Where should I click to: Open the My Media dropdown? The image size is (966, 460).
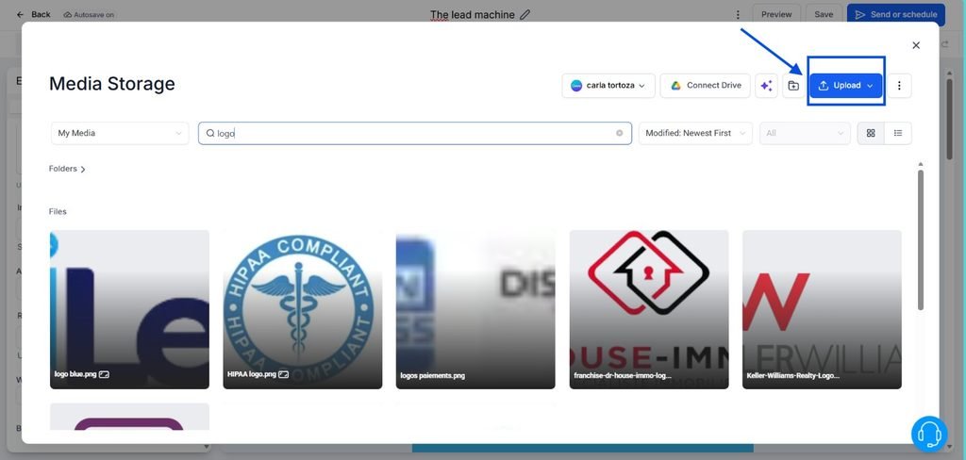120,133
